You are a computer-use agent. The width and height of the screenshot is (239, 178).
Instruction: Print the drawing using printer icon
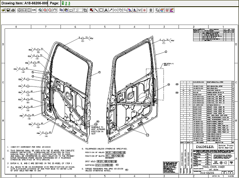(13, 10)
